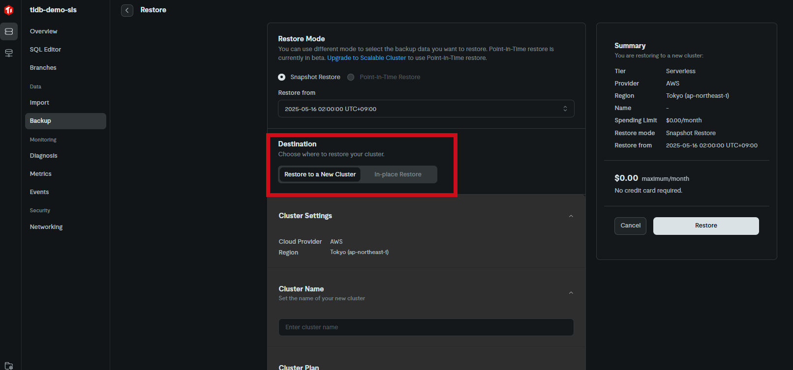Collapse the Cluster Name section
Viewport: 793px width, 370px height.
point(571,293)
